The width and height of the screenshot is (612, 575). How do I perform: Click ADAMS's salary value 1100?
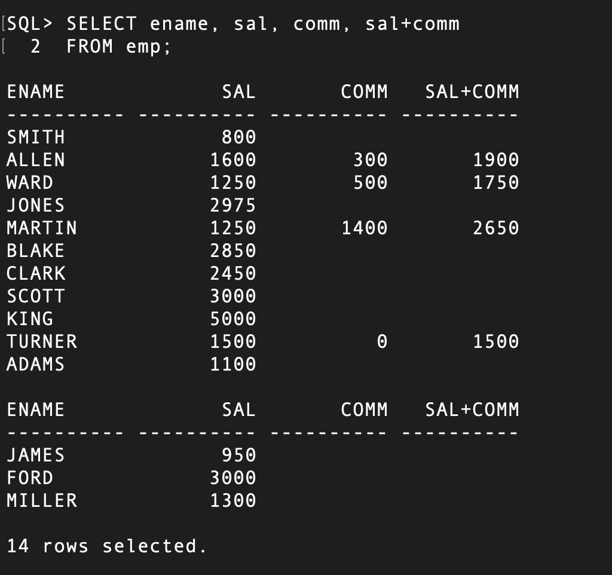tap(233, 364)
